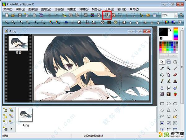Open the 视图 menu

[97, 9]
